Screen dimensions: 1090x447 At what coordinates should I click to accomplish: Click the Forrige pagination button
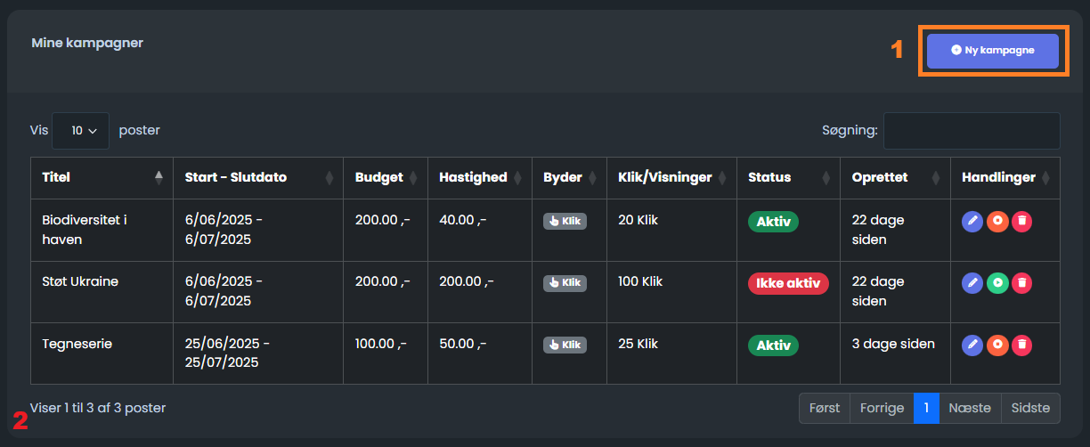tap(882, 409)
